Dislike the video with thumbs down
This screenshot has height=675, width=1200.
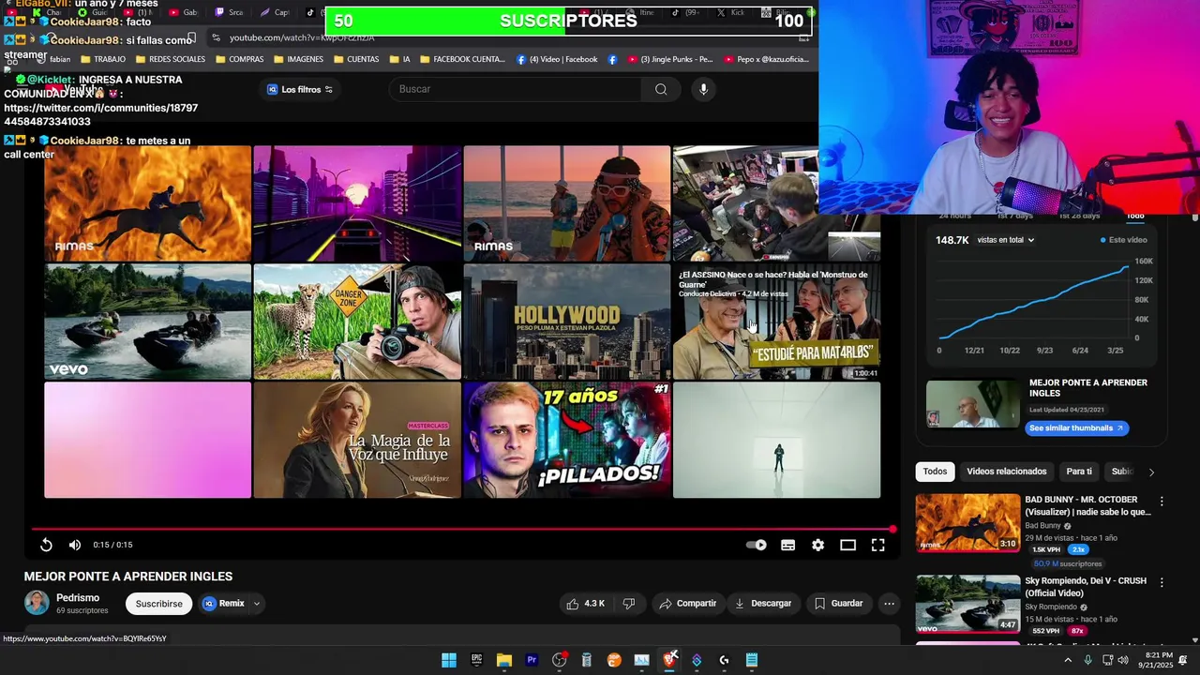pyautogui.click(x=629, y=604)
